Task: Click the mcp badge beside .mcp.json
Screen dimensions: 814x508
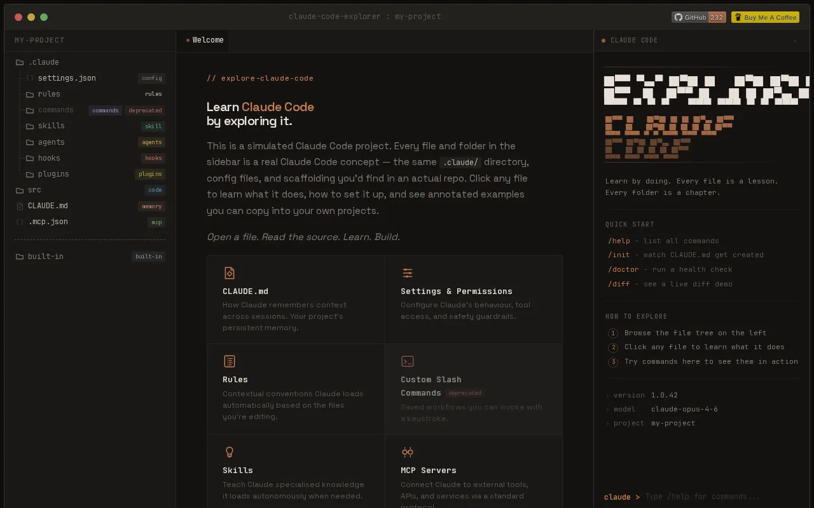Action: pos(156,222)
